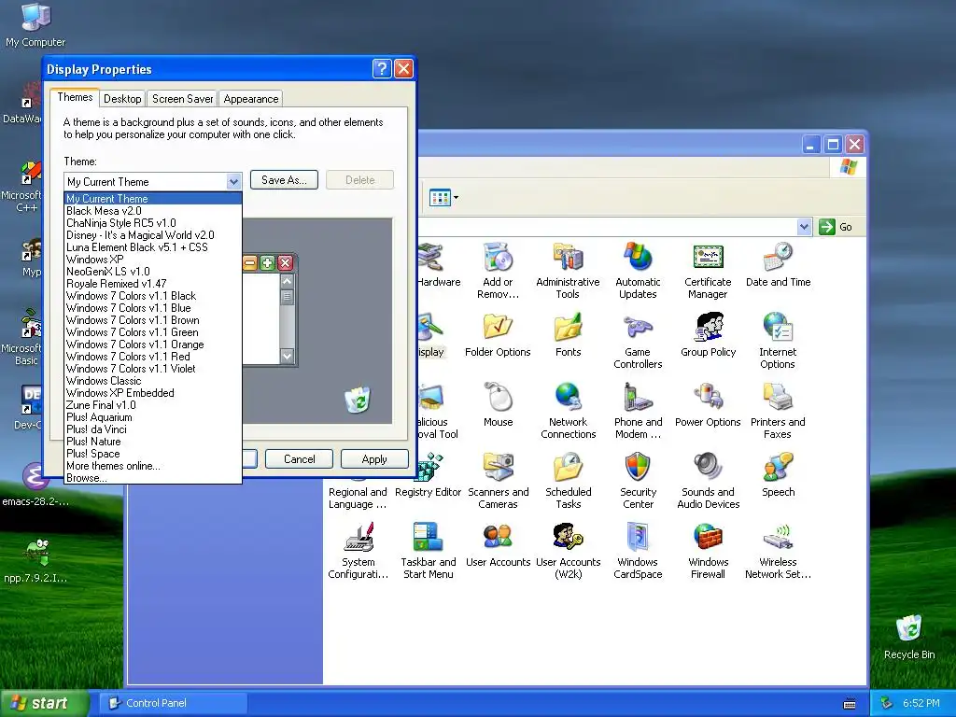Select Control Panel taskbar button
Image resolution: width=956 pixels, height=717 pixels.
point(174,703)
